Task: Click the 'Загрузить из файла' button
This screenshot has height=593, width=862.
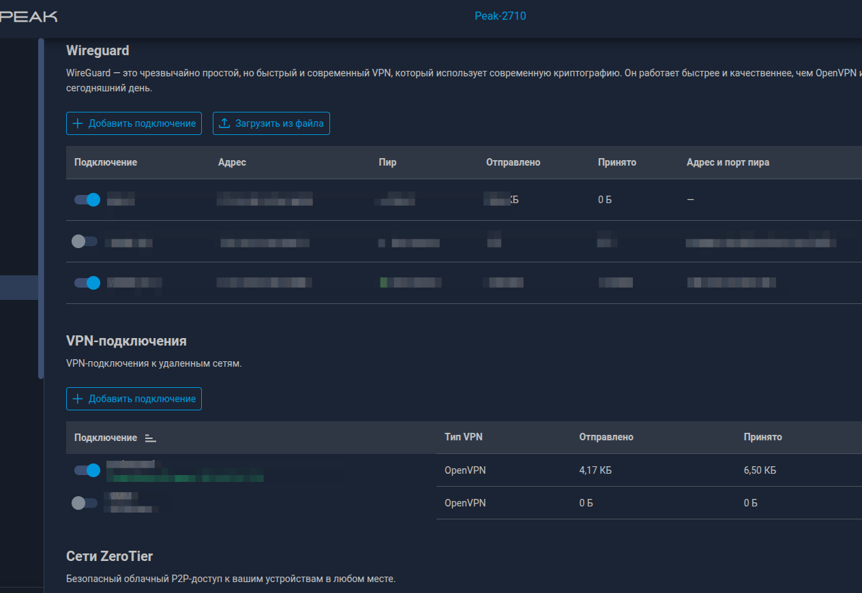Action: 271,123
